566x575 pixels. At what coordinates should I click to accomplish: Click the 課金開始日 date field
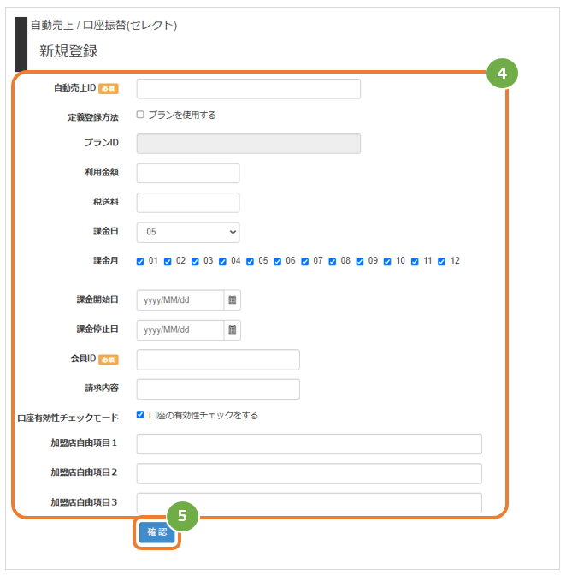point(180,300)
